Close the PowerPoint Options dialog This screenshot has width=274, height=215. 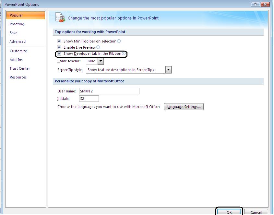(265, 4)
